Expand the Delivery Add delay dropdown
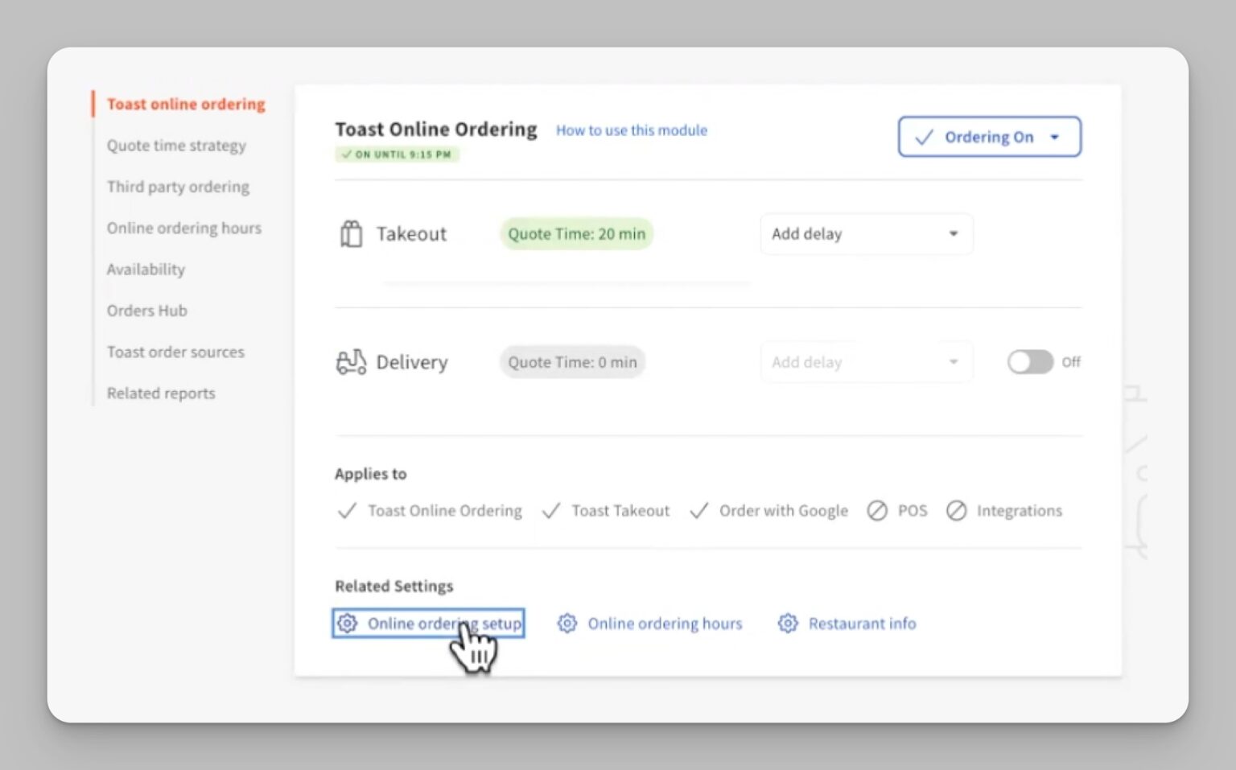This screenshot has width=1236, height=770. [866, 362]
